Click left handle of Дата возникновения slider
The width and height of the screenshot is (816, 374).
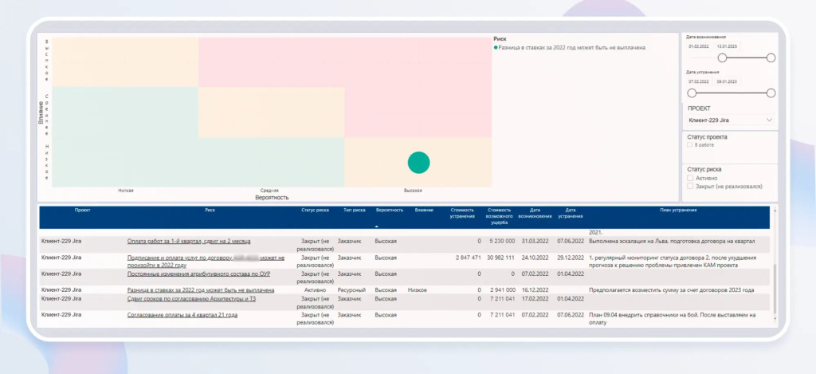[x=722, y=58]
